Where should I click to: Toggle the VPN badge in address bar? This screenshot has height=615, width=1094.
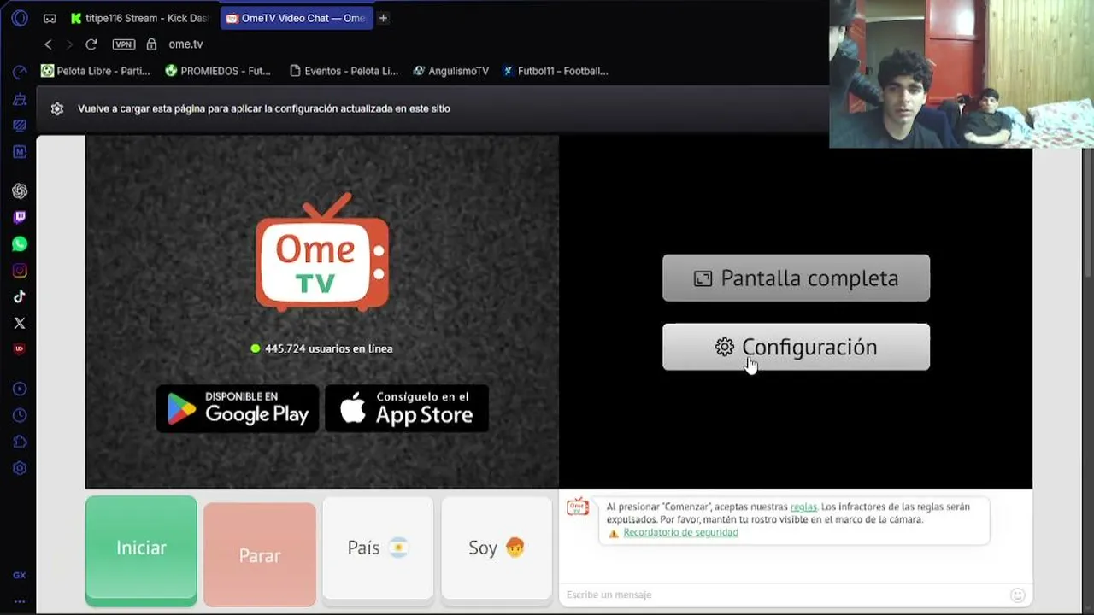tap(124, 44)
